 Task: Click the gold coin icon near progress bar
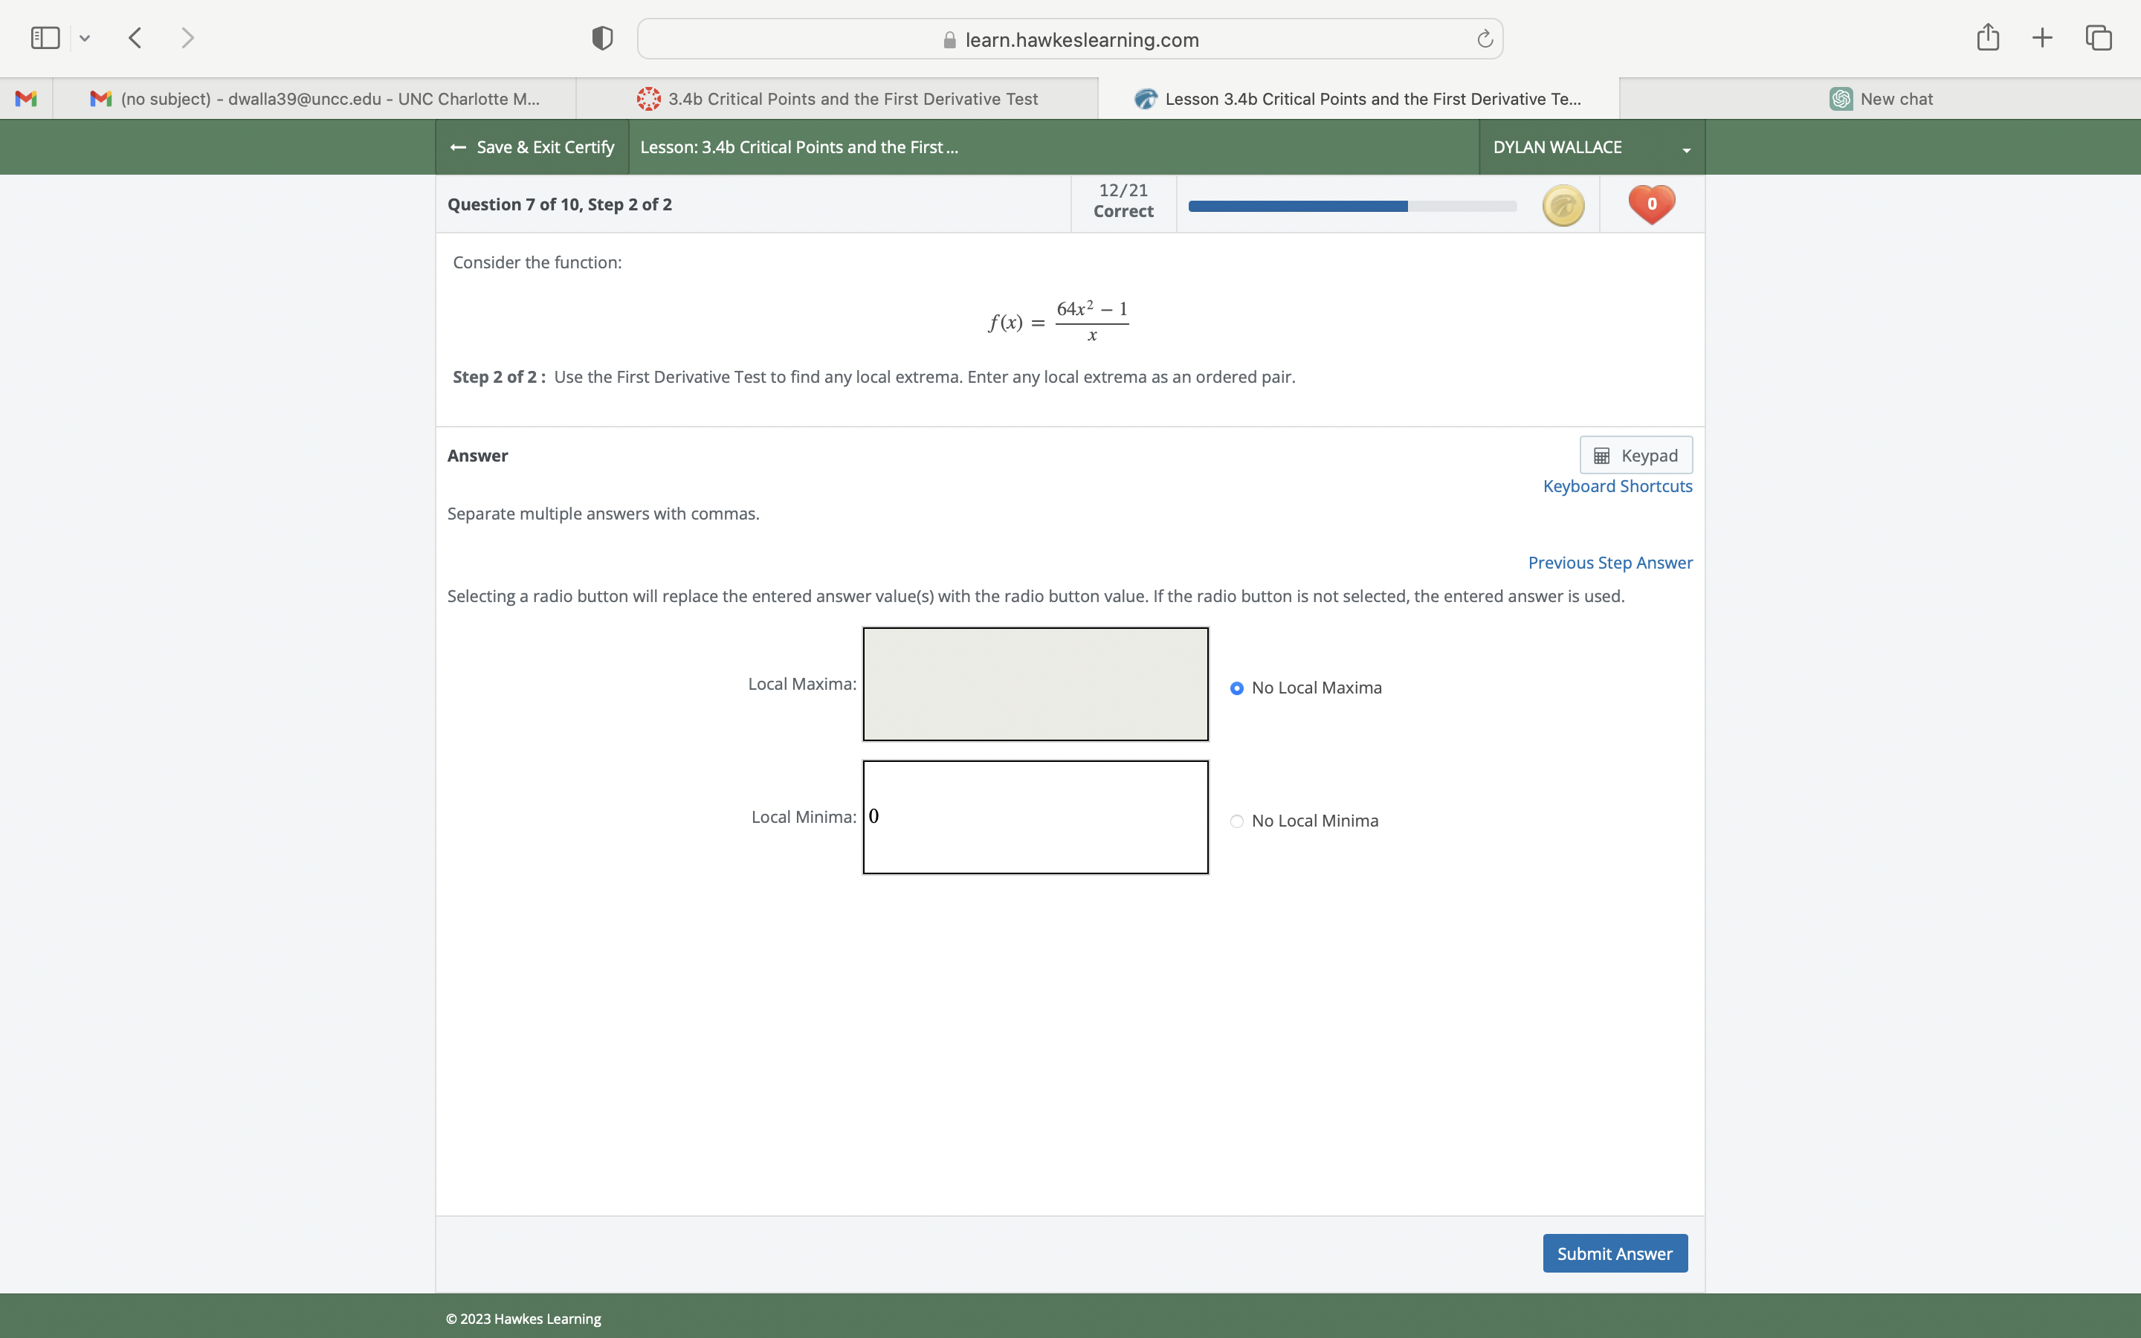1563,204
